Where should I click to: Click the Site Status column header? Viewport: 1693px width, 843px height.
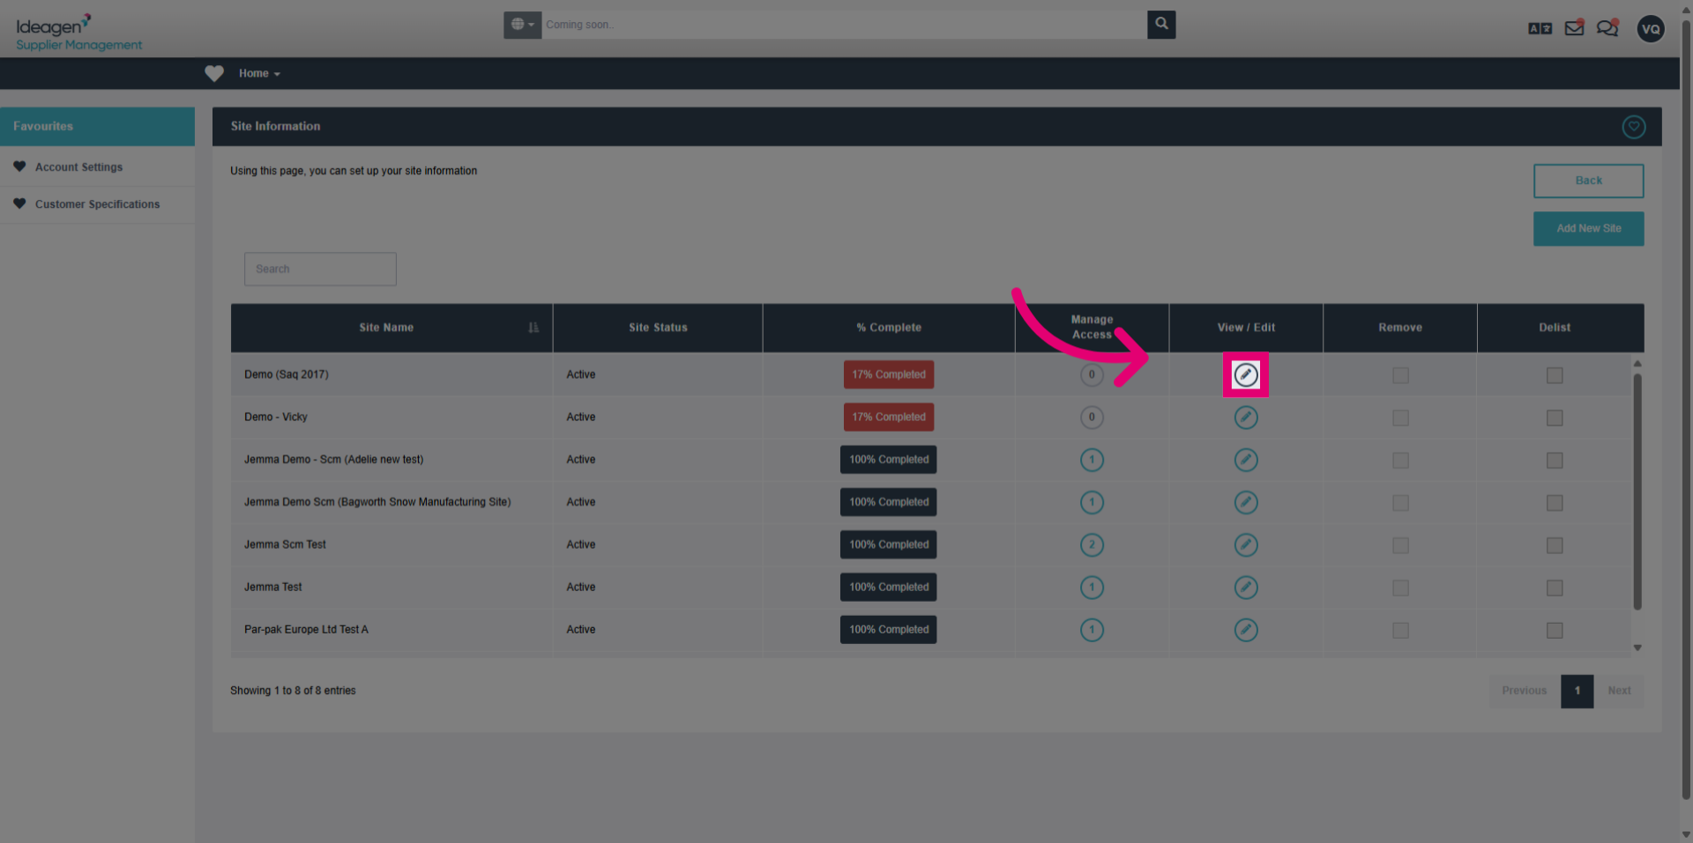coord(658,328)
